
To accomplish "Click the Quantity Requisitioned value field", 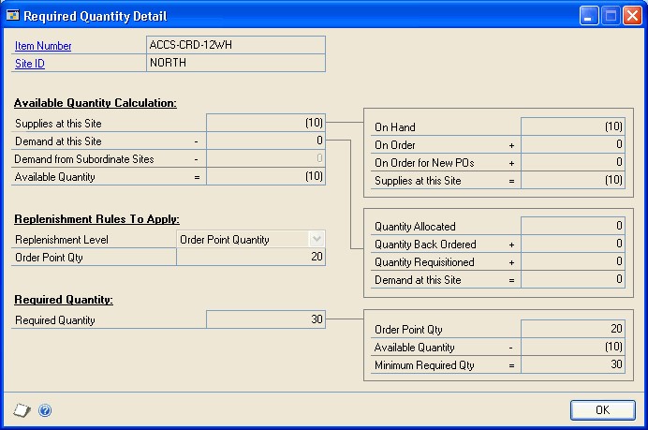I will (573, 261).
